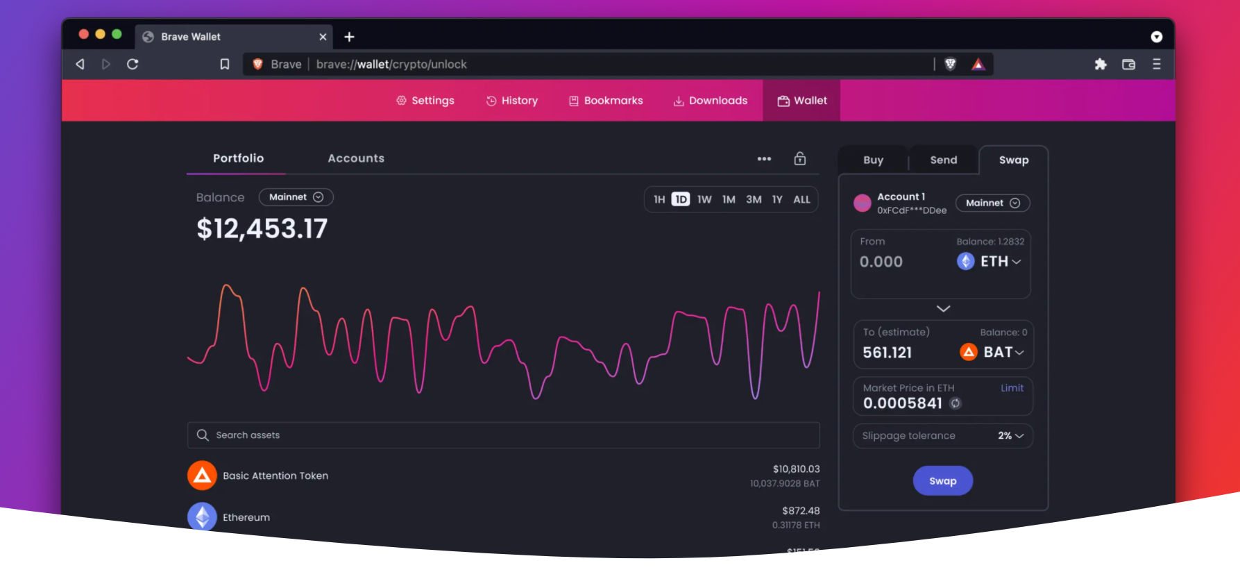Flip swap direction with the down chevron
1240x579 pixels.
[x=944, y=308]
